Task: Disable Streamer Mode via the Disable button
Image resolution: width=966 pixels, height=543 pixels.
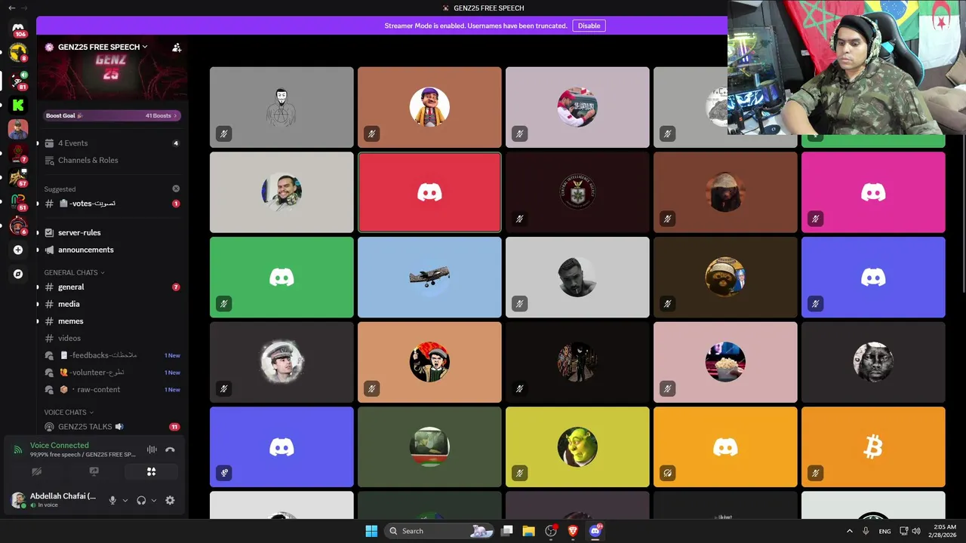Action: click(589, 26)
